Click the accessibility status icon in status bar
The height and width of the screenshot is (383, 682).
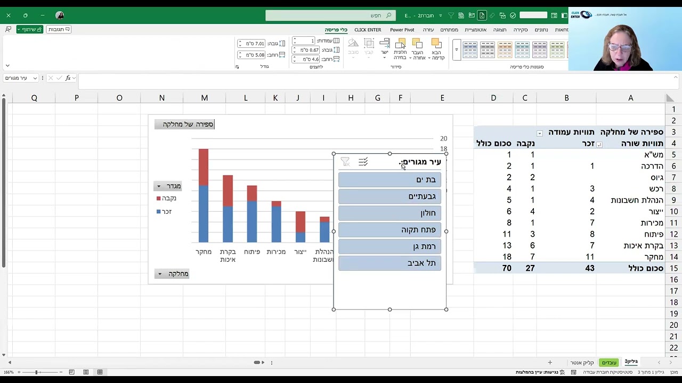563,372
